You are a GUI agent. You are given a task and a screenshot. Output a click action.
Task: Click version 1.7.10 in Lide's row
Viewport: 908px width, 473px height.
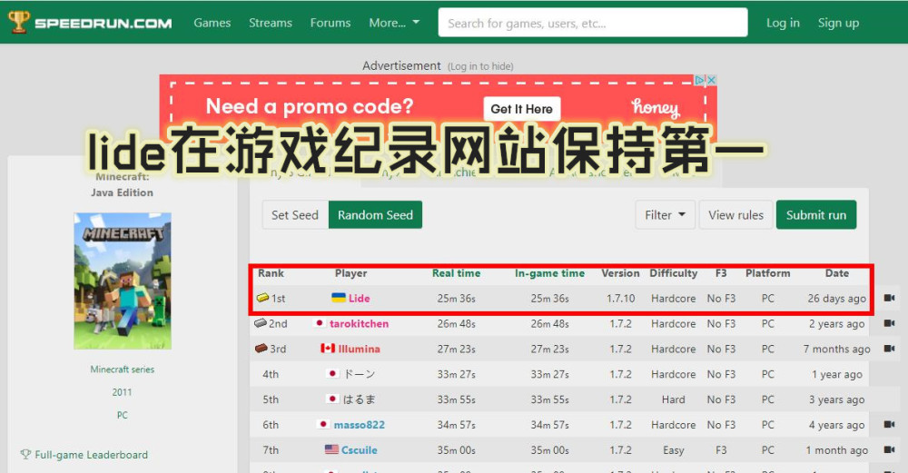(x=621, y=298)
